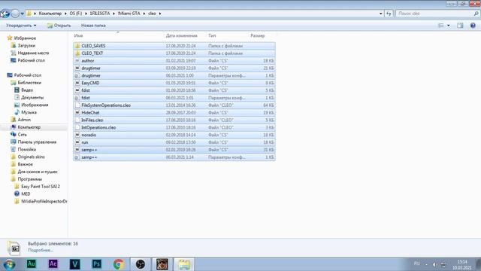Select the IntOperations.cleo file name
The height and width of the screenshot is (271, 481).
click(x=98, y=127)
